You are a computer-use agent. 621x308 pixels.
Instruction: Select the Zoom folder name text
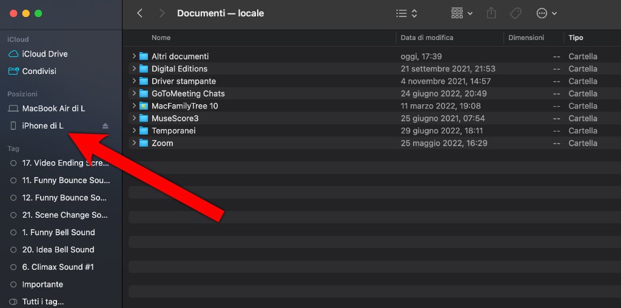[163, 143]
